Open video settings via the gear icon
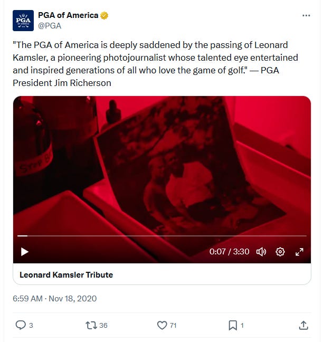Screen dimensions: 323x342 [x=280, y=252]
